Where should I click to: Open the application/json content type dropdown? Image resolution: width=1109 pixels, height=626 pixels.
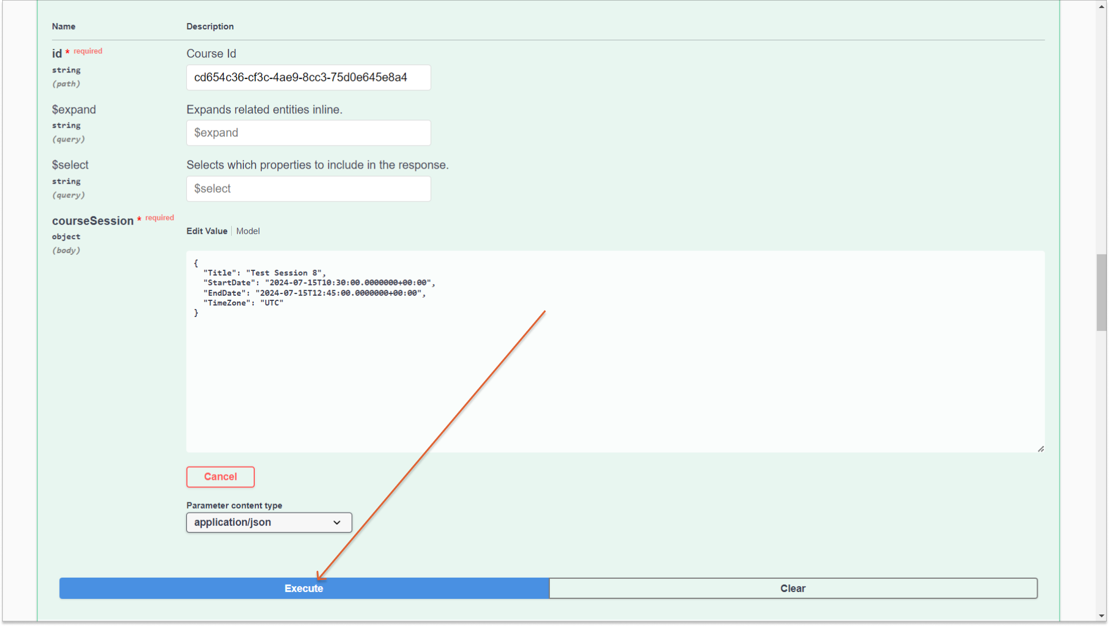pyautogui.click(x=269, y=522)
